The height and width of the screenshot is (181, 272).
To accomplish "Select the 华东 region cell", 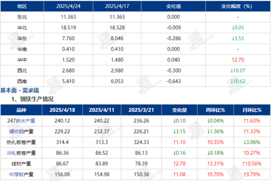I will pyautogui.click(x=22, y=39).
